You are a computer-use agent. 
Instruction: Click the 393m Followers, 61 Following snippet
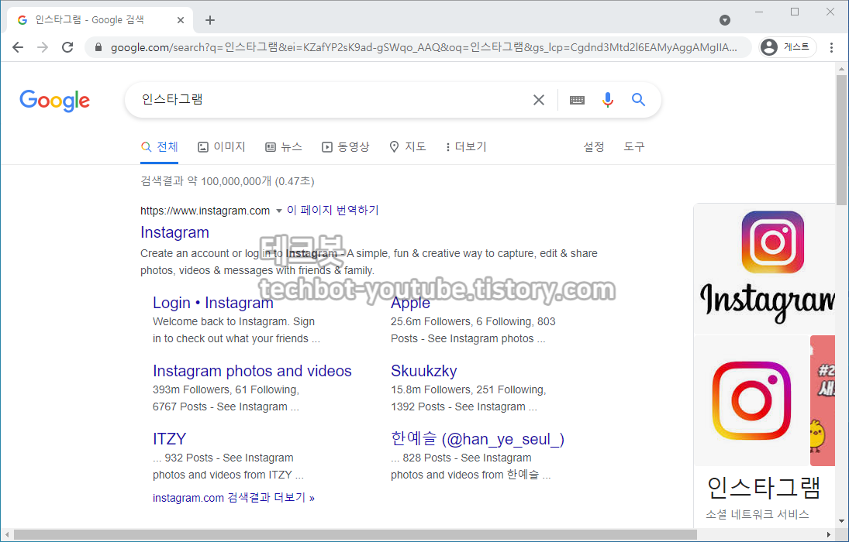pyautogui.click(x=226, y=398)
